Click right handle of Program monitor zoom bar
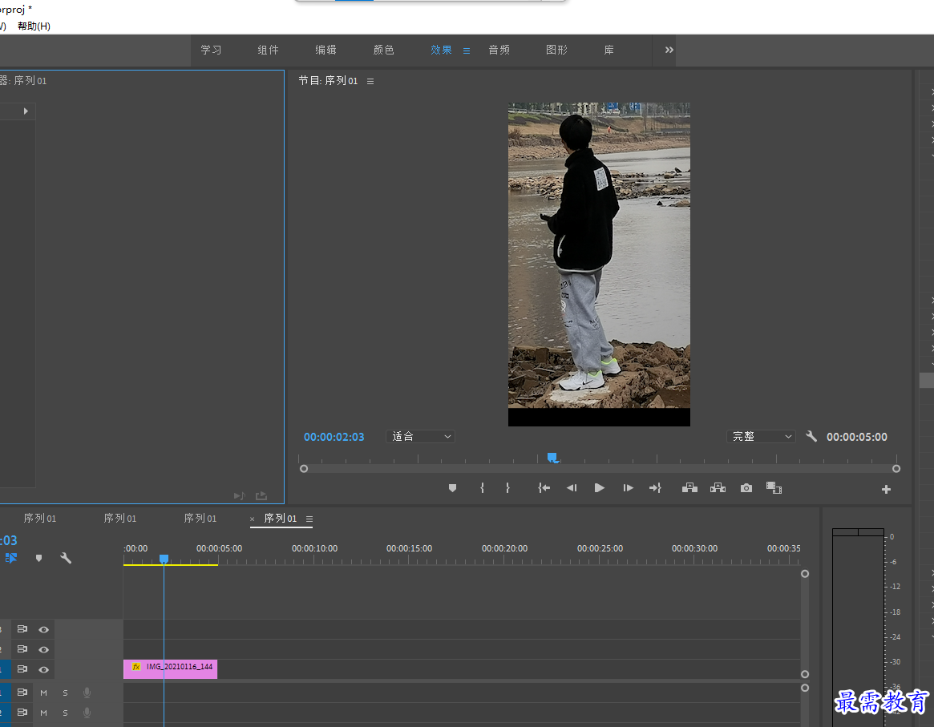This screenshot has height=727, width=934. click(x=896, y=469)
